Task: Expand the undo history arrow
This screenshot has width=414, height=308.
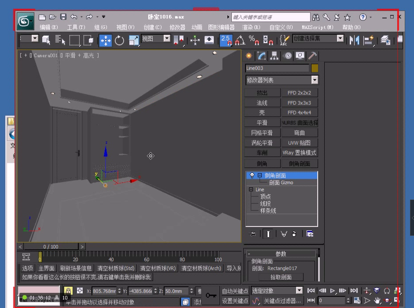Action: (81, 17)
